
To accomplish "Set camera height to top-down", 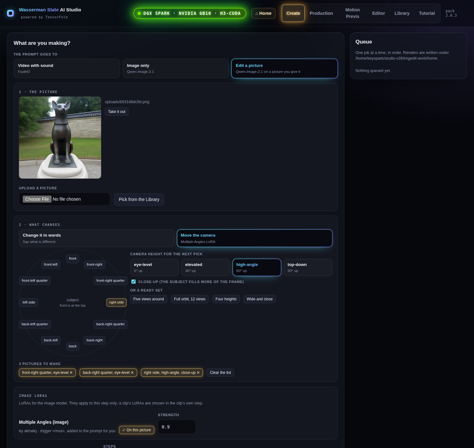I will [308, 268].
